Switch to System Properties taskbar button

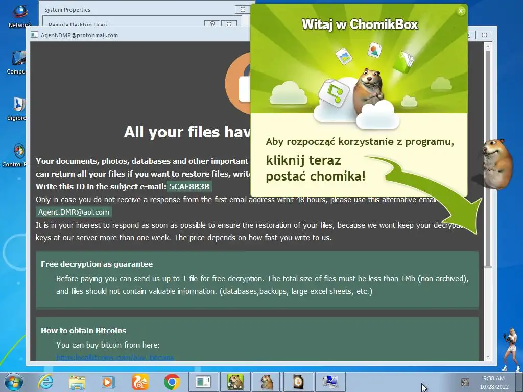click(330, 382)
